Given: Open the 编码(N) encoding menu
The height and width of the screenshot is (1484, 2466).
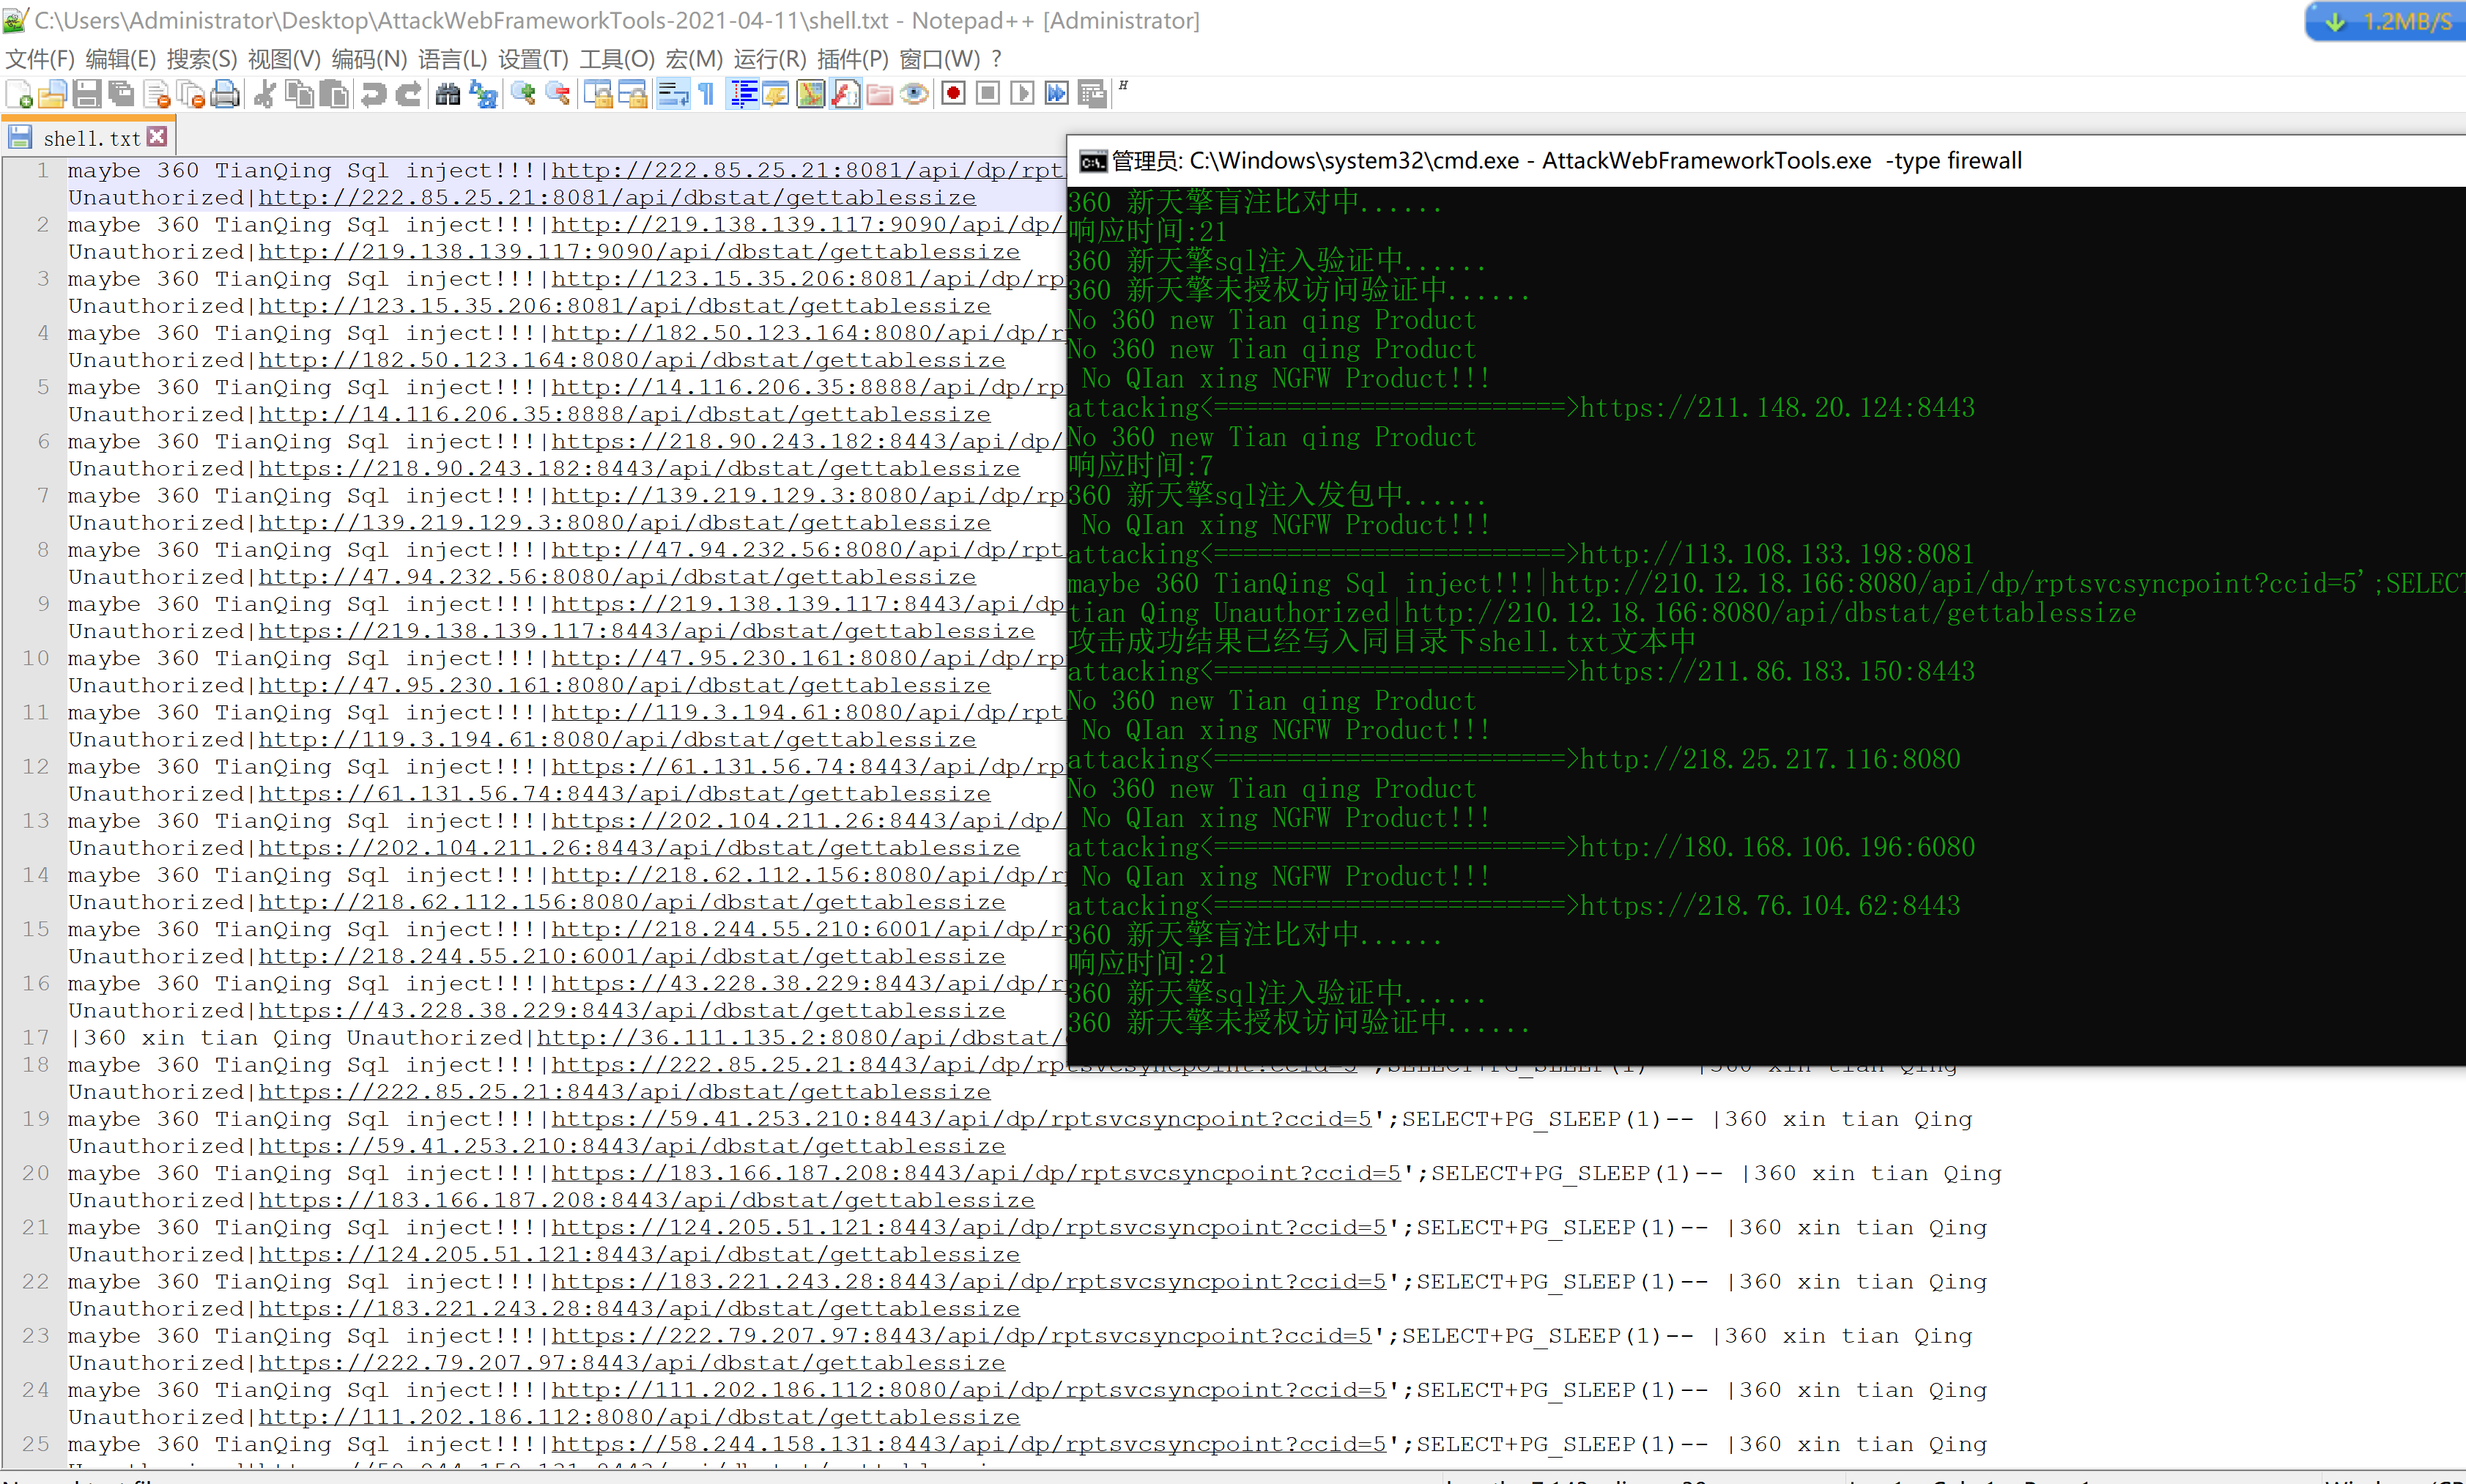Looking at the screenshot, I should pyautogui.click(x=369, y=59).
